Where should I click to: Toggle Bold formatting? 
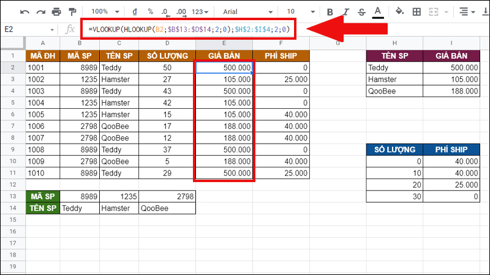(330, 12)
